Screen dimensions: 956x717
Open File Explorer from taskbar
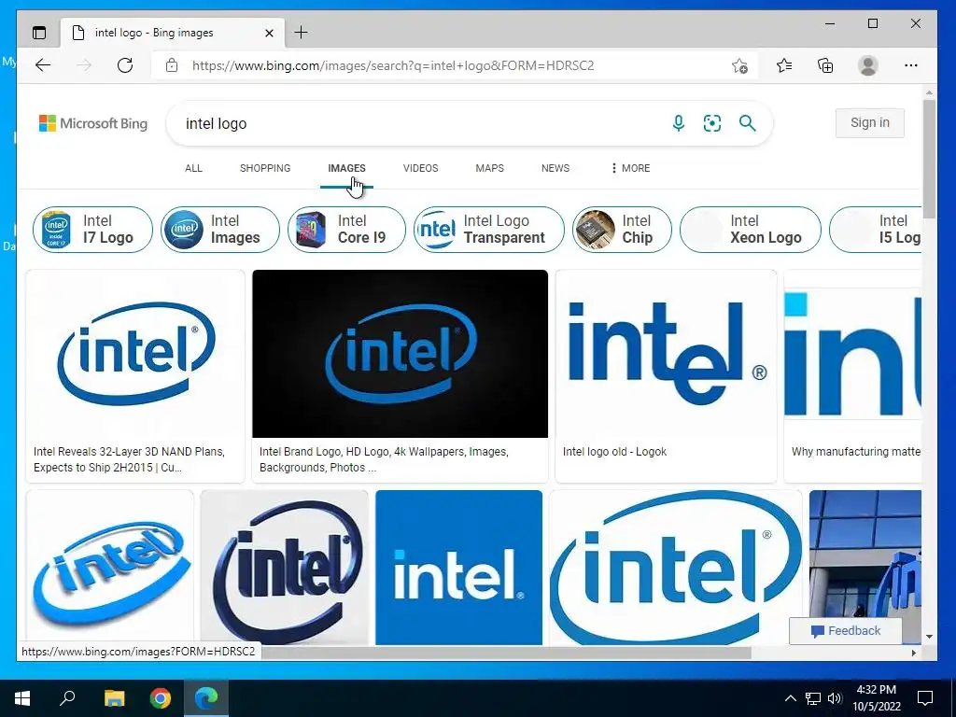click(x=114, y=698)
